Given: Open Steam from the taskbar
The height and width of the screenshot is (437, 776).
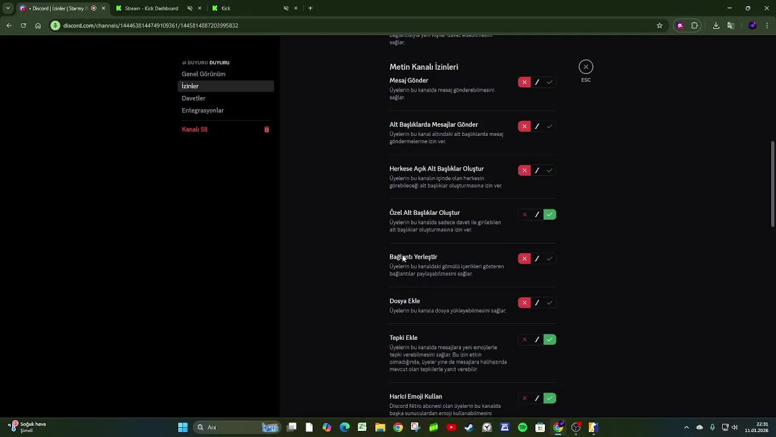Looking at the screenshot, I should [469, 427].
